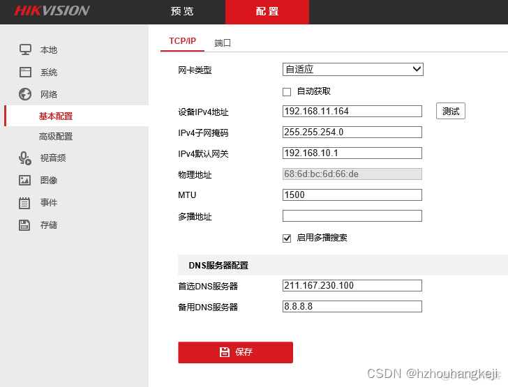Switch to the 端口 tab
Viewport: 508px width, 387px height.
[x=223, y=43]
